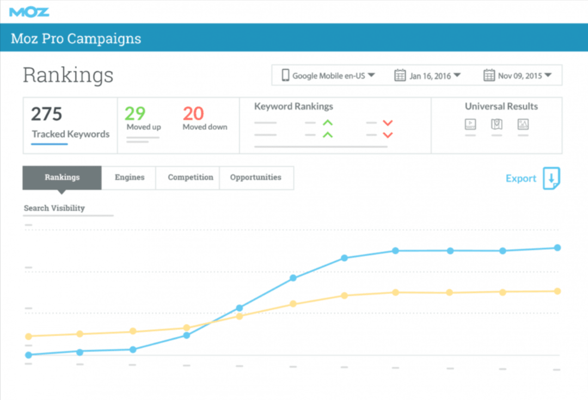Open the Competition tab
Image resolution: width=588 pixels, height=400 pixels.
coord(189,177)
